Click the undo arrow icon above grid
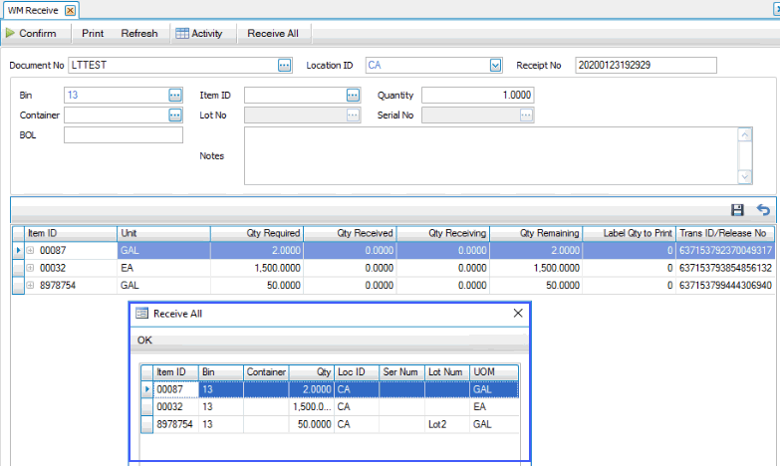 [x=763, y=210]
